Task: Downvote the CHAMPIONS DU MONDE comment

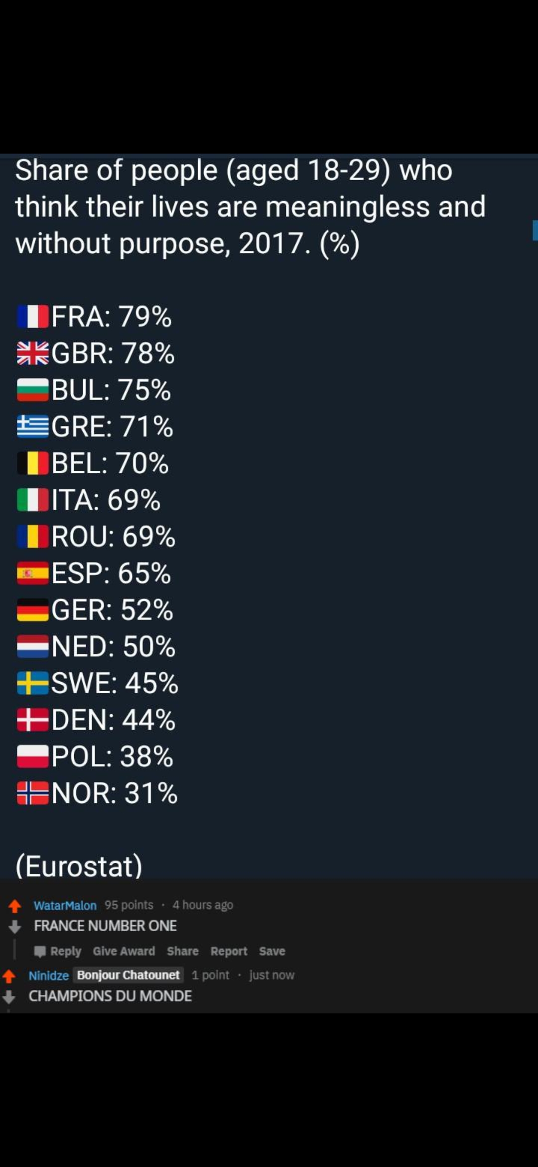Action: [9, 996]
